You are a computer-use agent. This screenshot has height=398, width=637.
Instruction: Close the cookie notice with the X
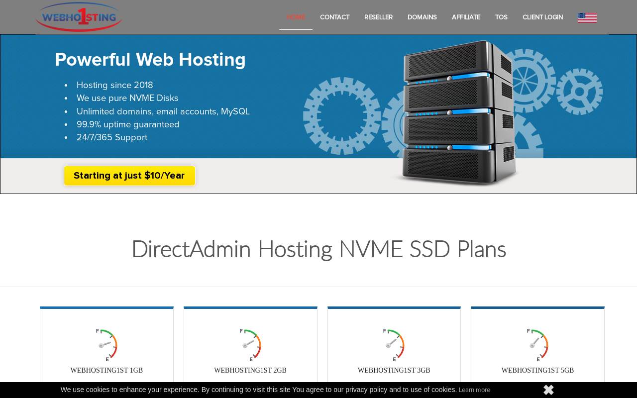548,390
